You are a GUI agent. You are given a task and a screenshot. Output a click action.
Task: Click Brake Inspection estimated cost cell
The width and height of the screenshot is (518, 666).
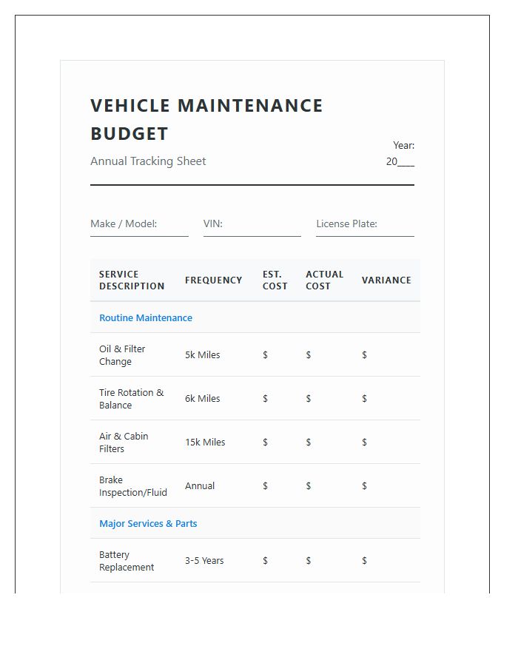tap(275, 486)
